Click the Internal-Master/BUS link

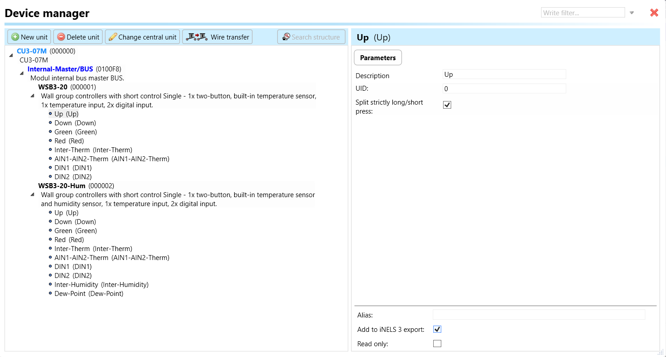click(60, 69)
